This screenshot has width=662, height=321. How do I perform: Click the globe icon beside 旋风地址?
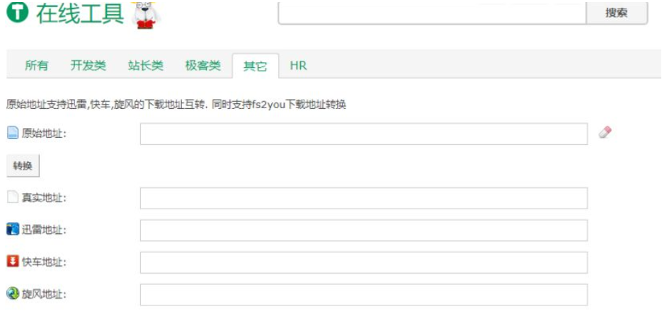[13, 293]
